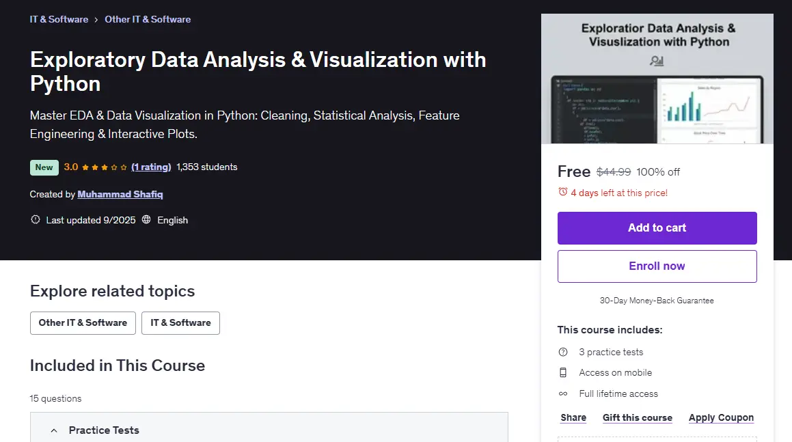Click the Enroll now button
The height and width of the screenshot is (442, 792).
tap(657, 266)
